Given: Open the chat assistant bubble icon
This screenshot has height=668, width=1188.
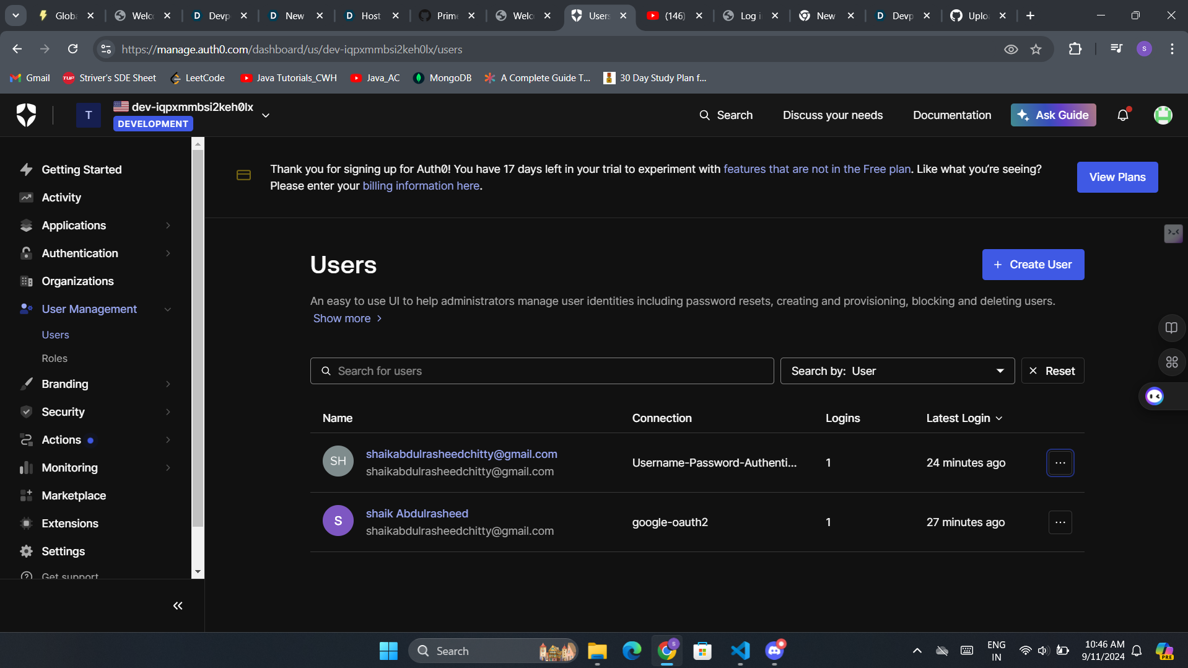Looking at the screenshot, I should 1155,397.
